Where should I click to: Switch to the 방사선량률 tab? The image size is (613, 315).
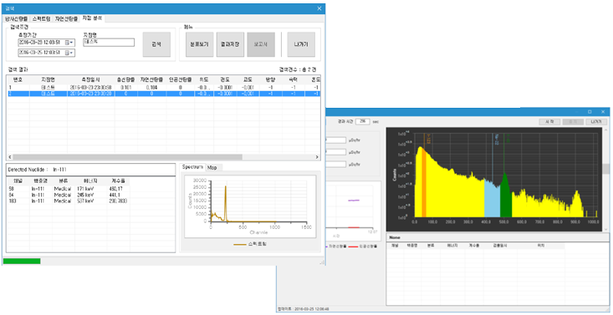[x=17, y=18]
